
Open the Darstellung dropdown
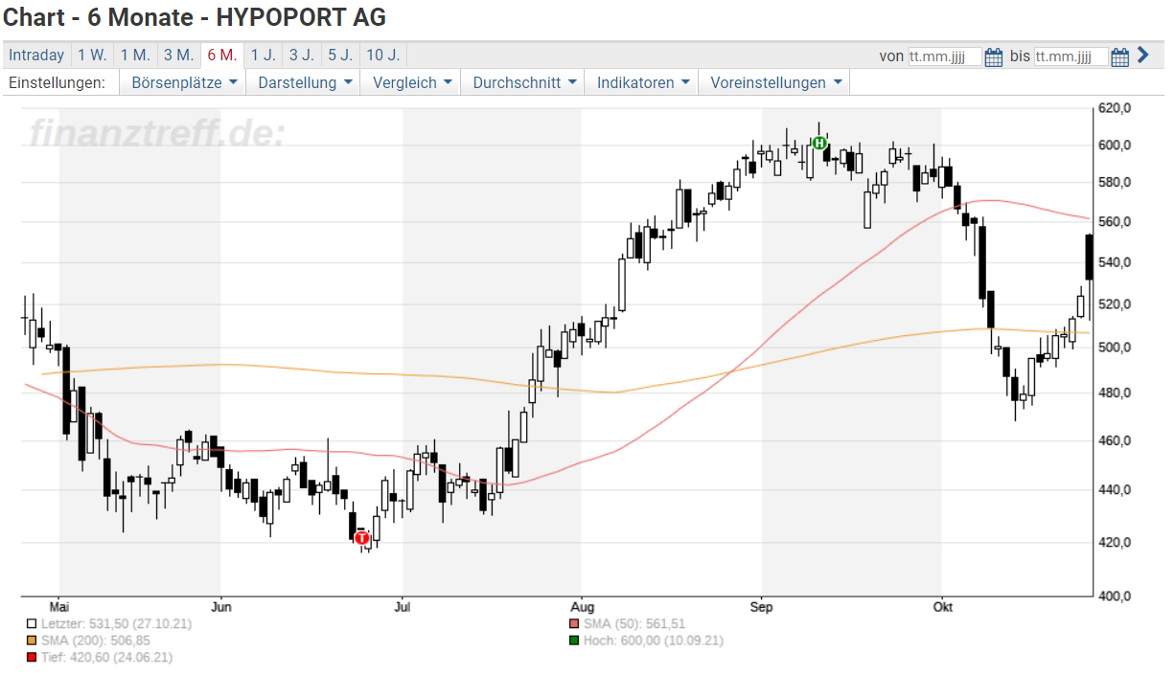(x=305, y=82)
